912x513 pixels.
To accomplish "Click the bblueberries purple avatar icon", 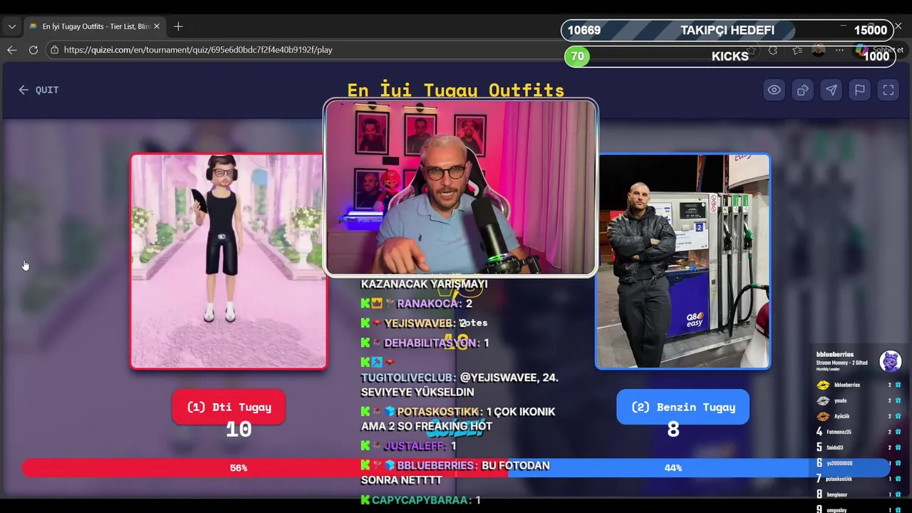I will pyautogui.click(x=890, y=361).
